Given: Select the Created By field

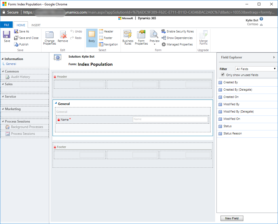Looking at the screenshot, I should tap(247, 82).
